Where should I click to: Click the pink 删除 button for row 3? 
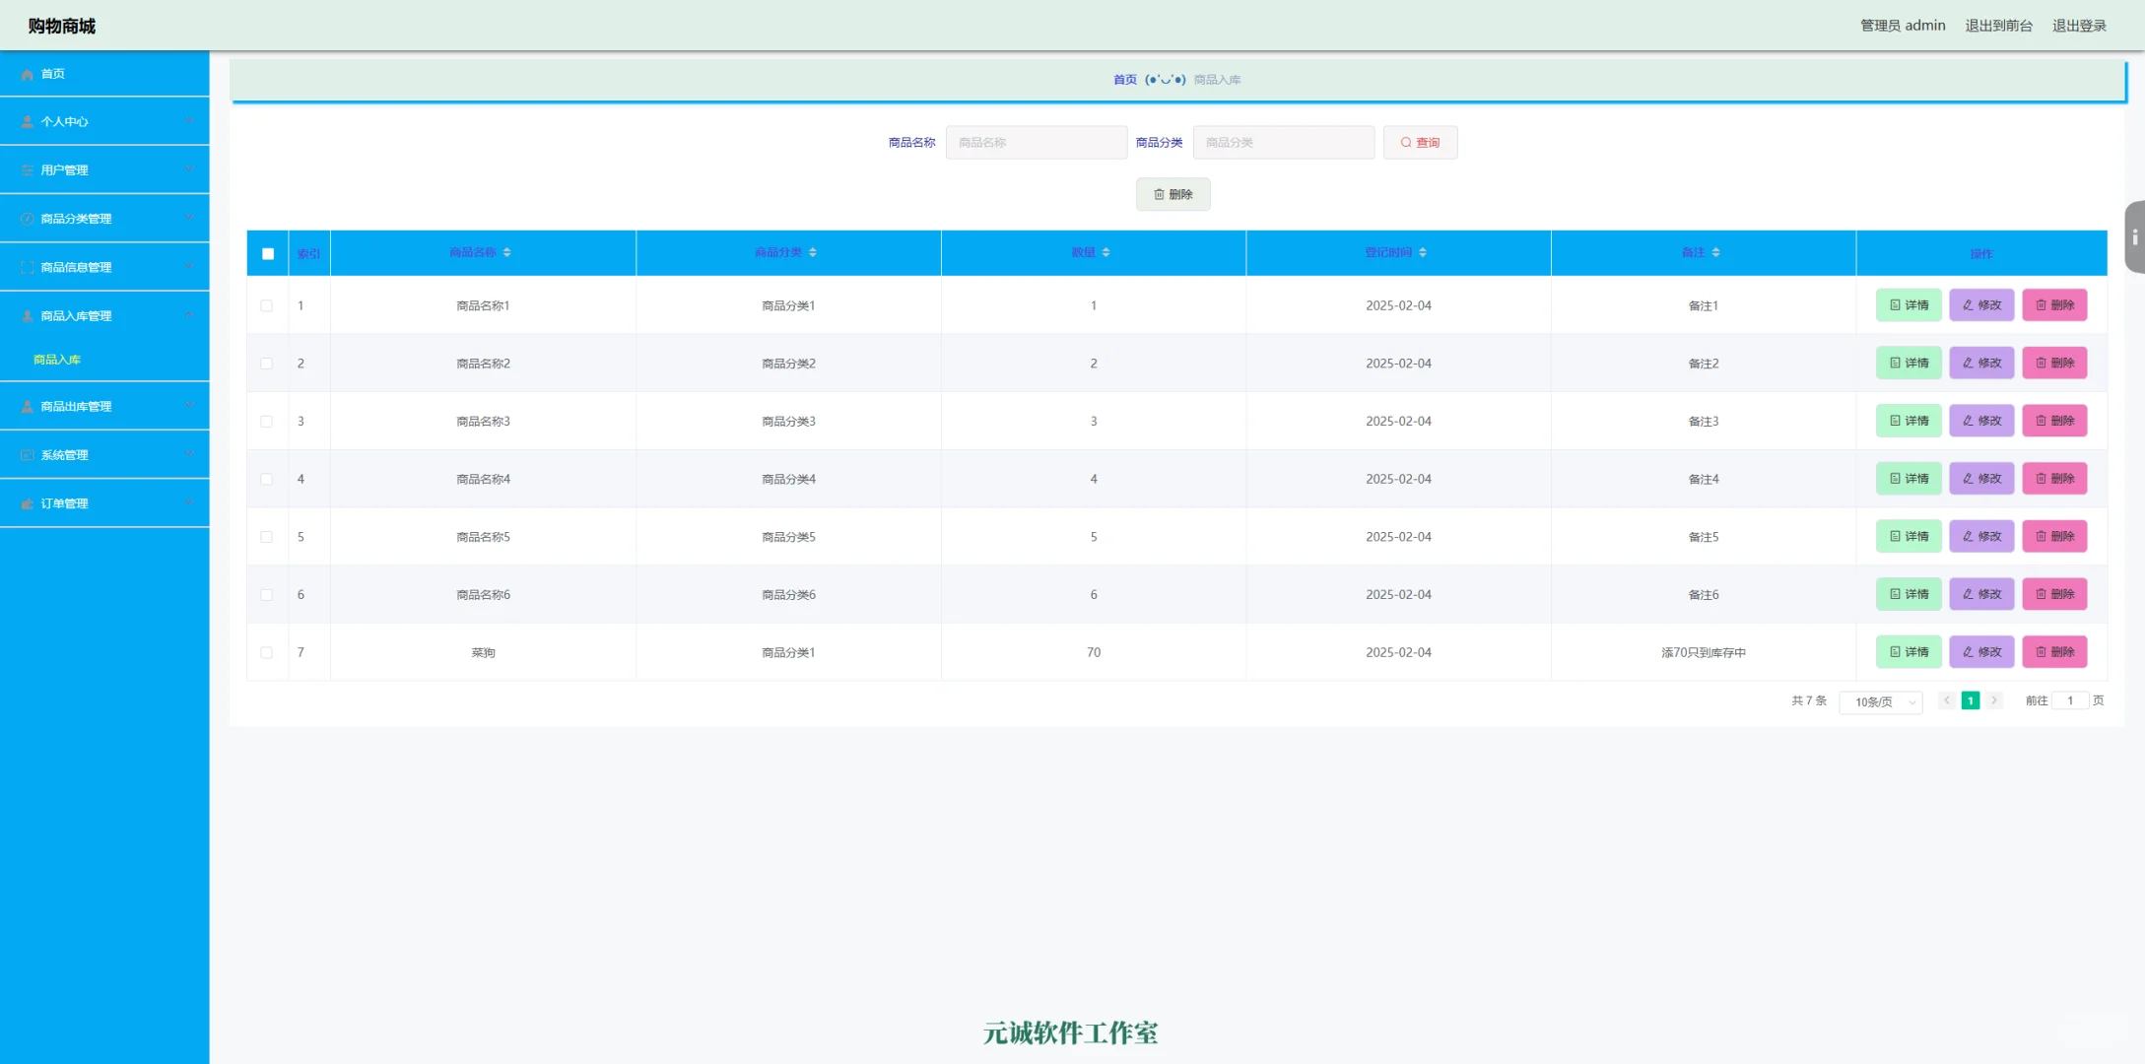[2053, 421]
